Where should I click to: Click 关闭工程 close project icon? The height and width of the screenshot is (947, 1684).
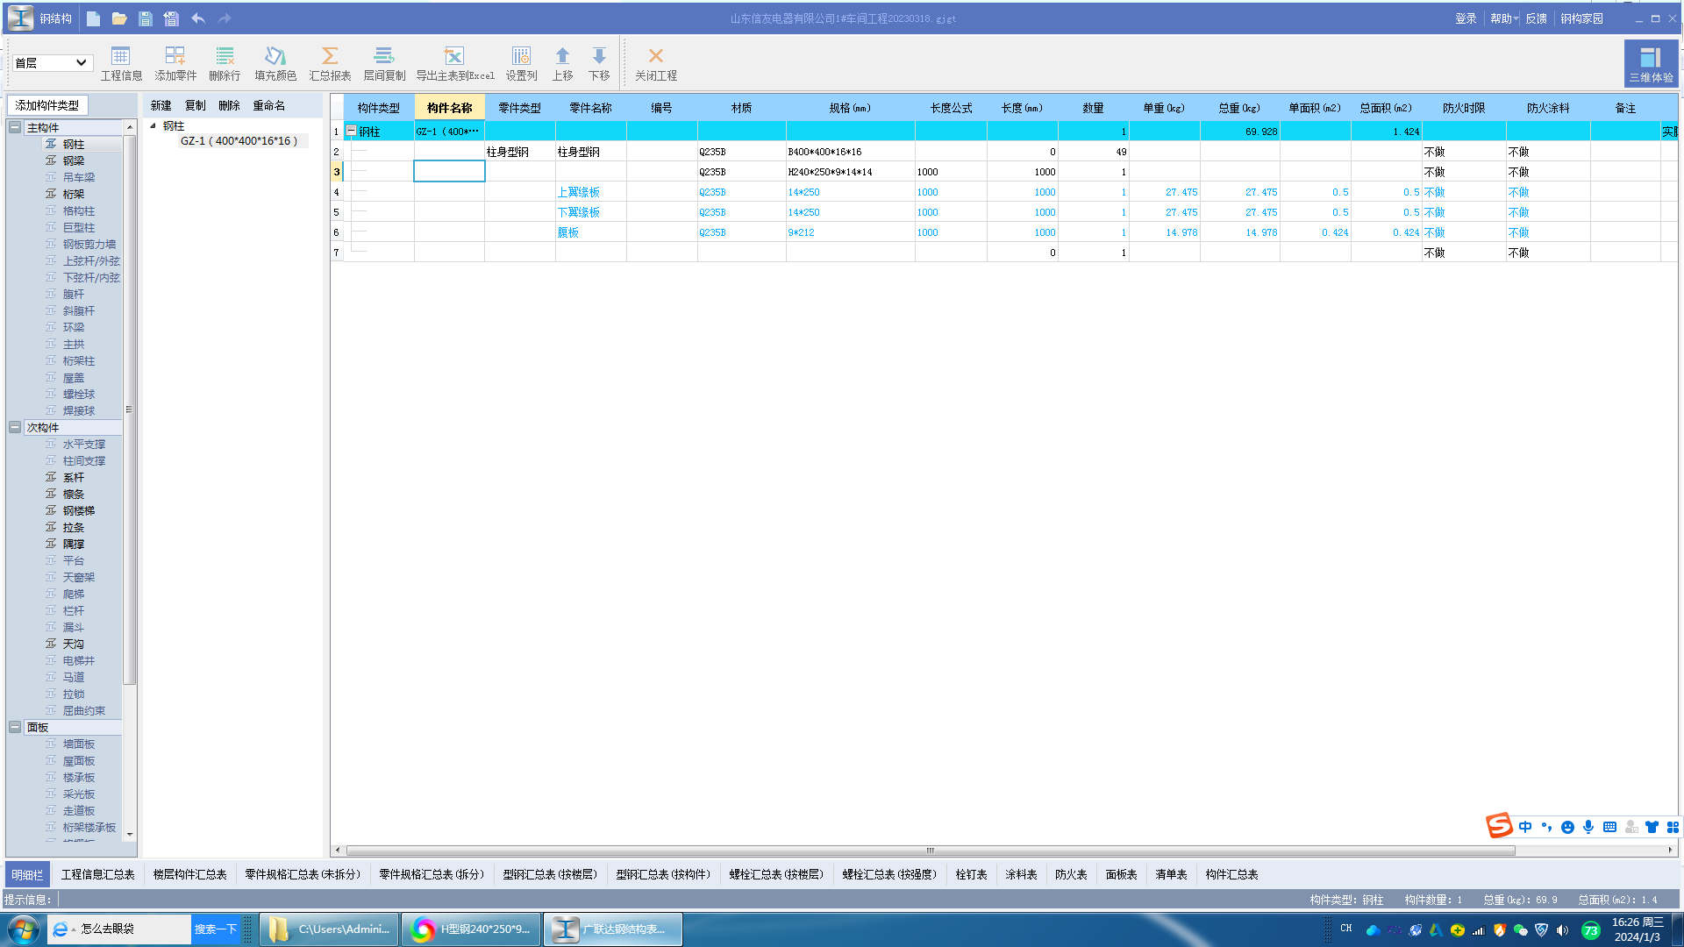(x=655, y=64)
